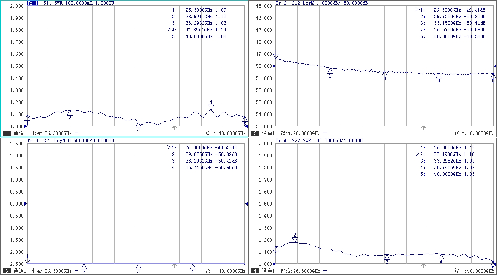Click the channel window badge numbered 2
The height and width of the screenshot is (275, 497).
[255, 133]
